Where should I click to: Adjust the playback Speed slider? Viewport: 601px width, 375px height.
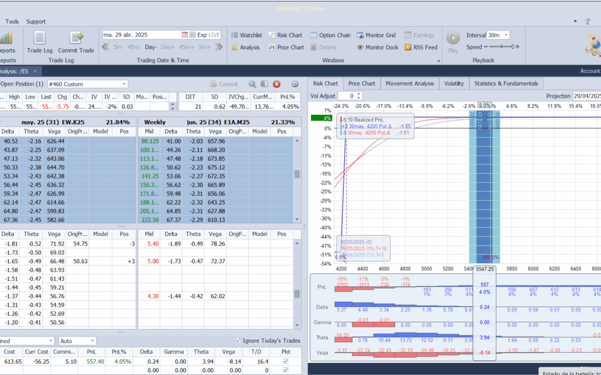tap(501, 47)
